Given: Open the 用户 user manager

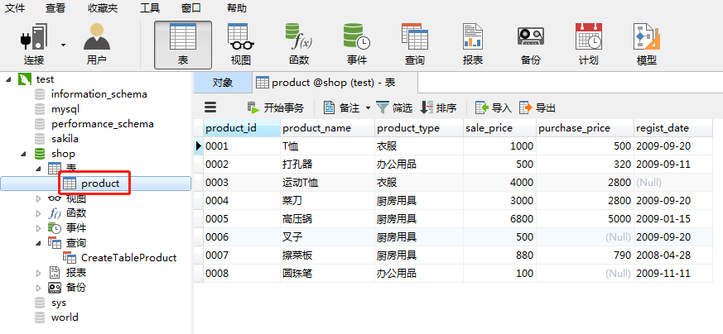Looking at the screenshot, I should [96, 45].
